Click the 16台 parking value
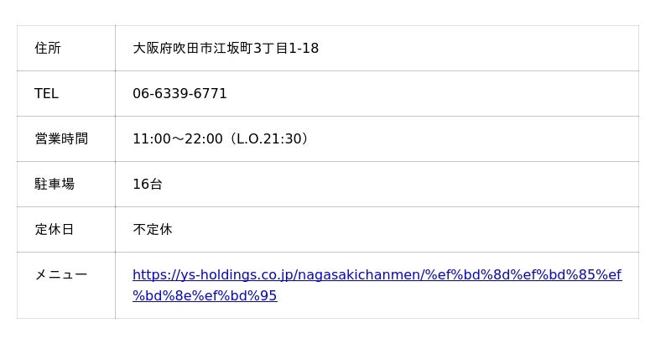 point(148,185)
